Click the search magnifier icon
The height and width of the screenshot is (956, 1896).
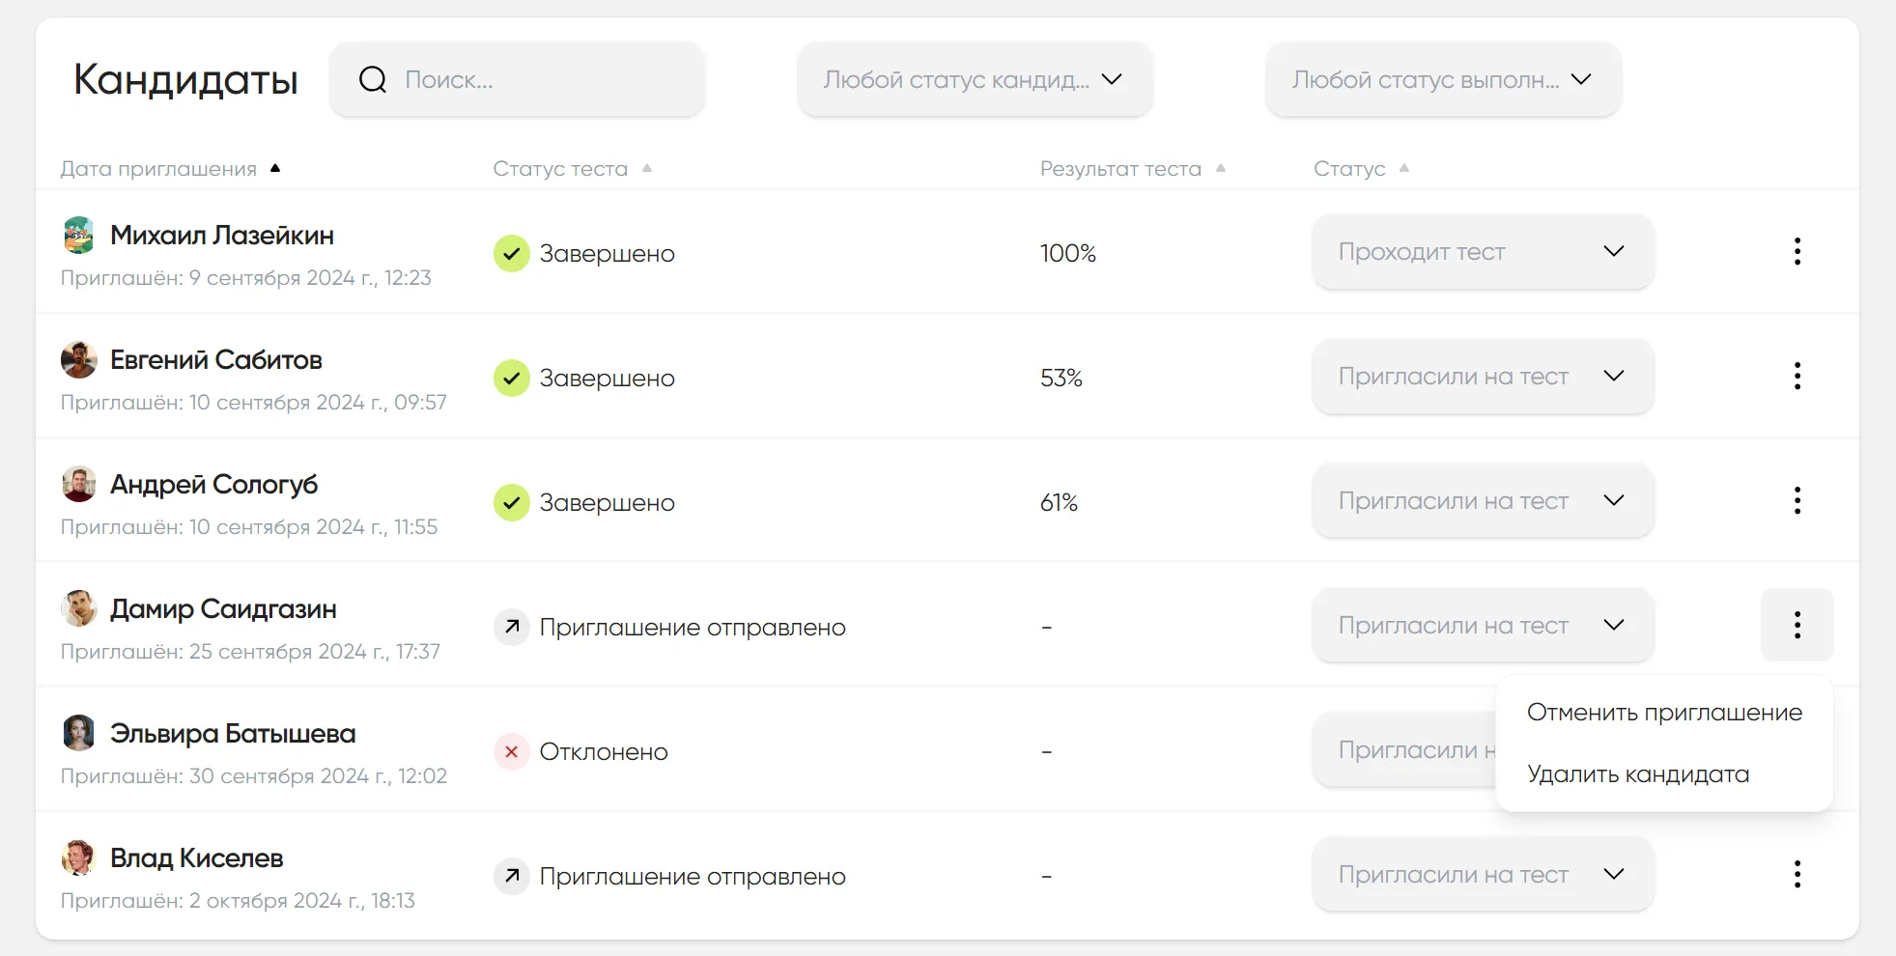point(372,79)
